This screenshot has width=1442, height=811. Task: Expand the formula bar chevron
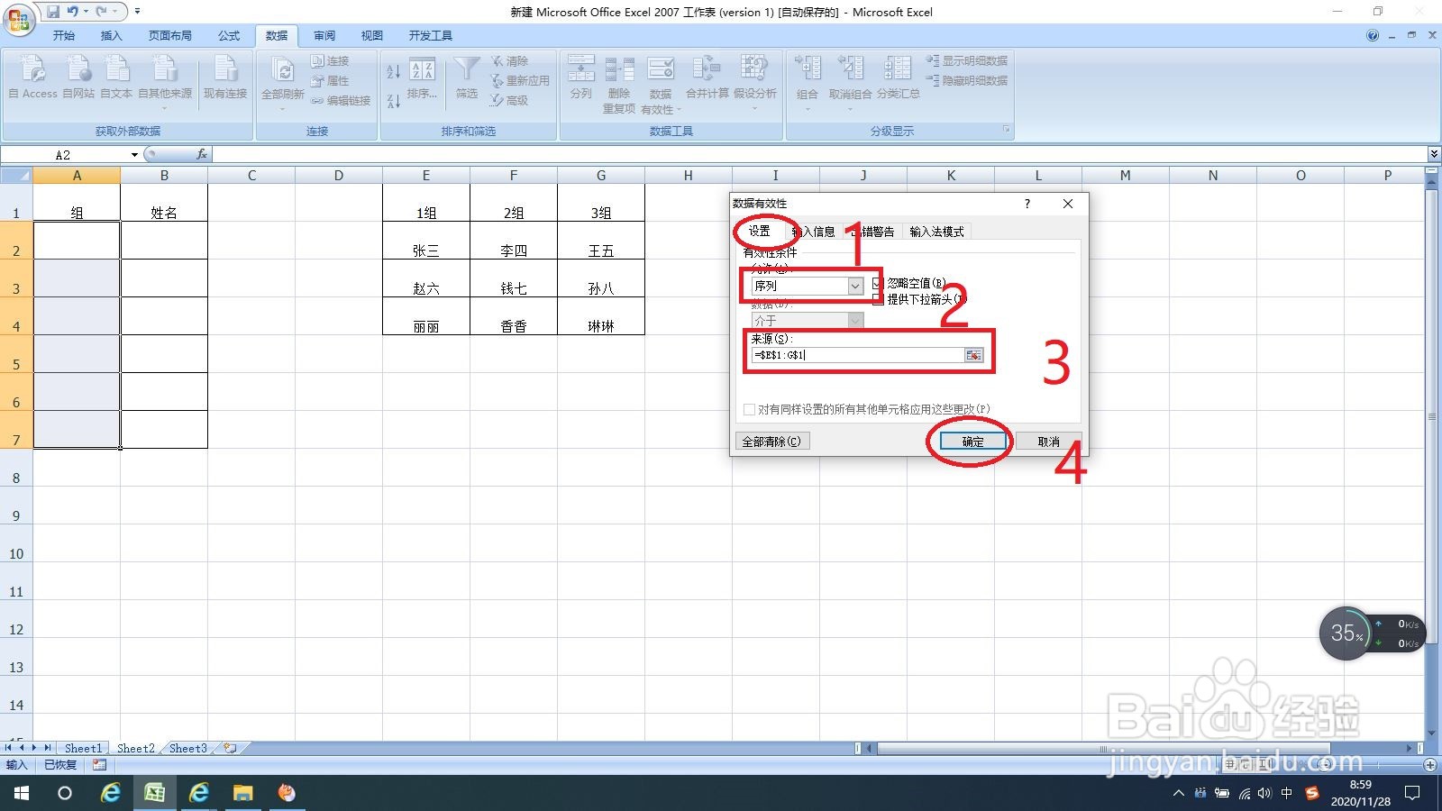(1433, 154)
